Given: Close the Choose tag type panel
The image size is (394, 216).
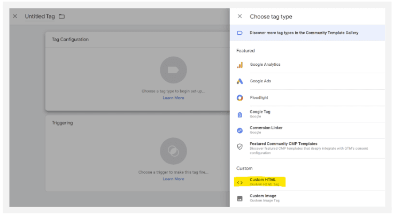Looking at the screenshot, I should 240,17.
